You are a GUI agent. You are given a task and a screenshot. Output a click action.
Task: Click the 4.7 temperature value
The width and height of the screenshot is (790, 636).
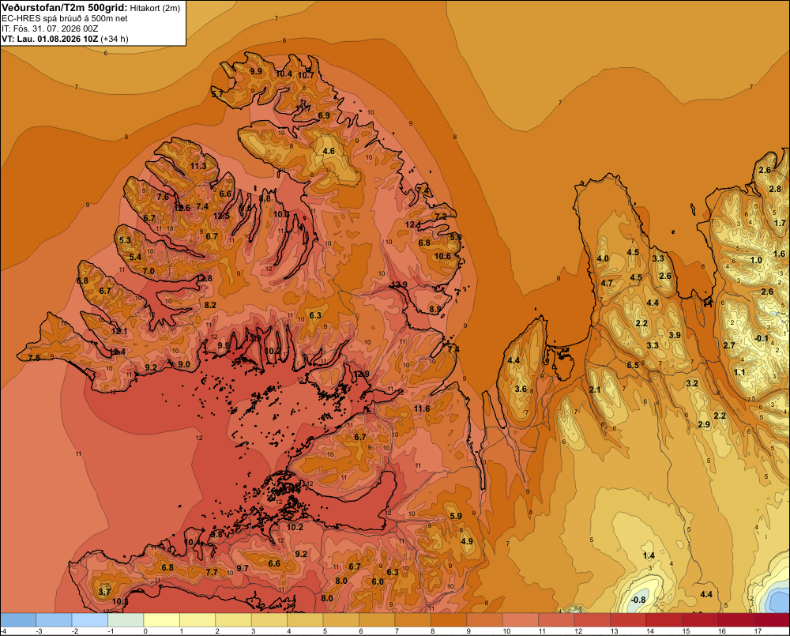tap(607, 283)
